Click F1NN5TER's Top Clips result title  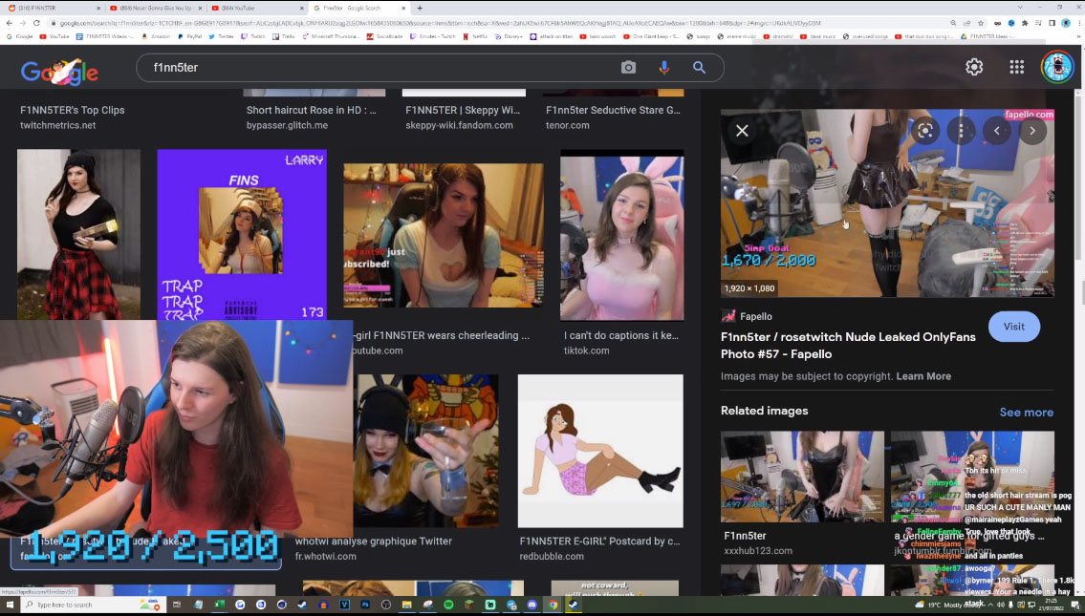tap(72, 110)
